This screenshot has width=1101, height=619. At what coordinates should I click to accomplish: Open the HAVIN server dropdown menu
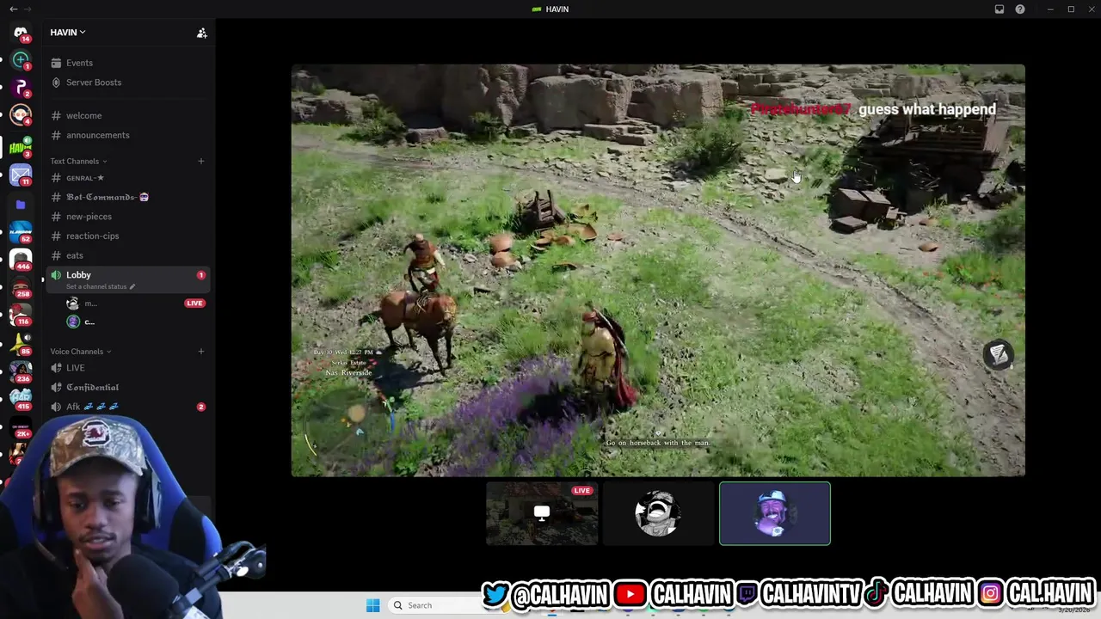pyautogui.click(x=68, y=33)
